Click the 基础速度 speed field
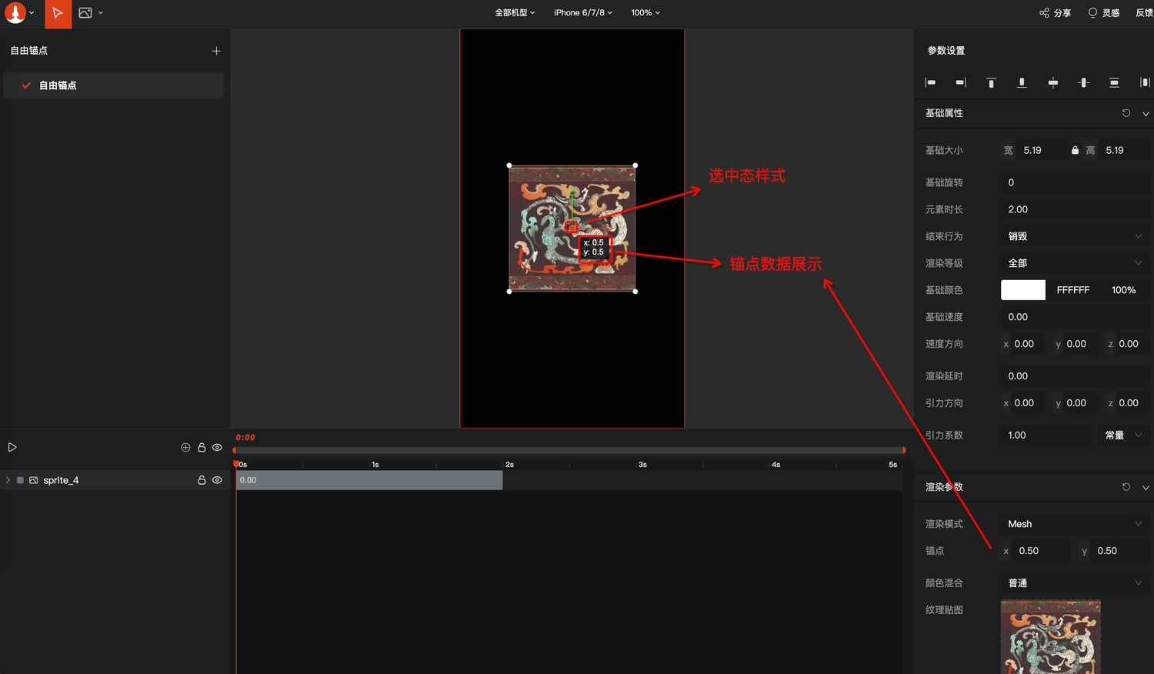Viewport: 1154px width, 674px height. coord(1075,317)
